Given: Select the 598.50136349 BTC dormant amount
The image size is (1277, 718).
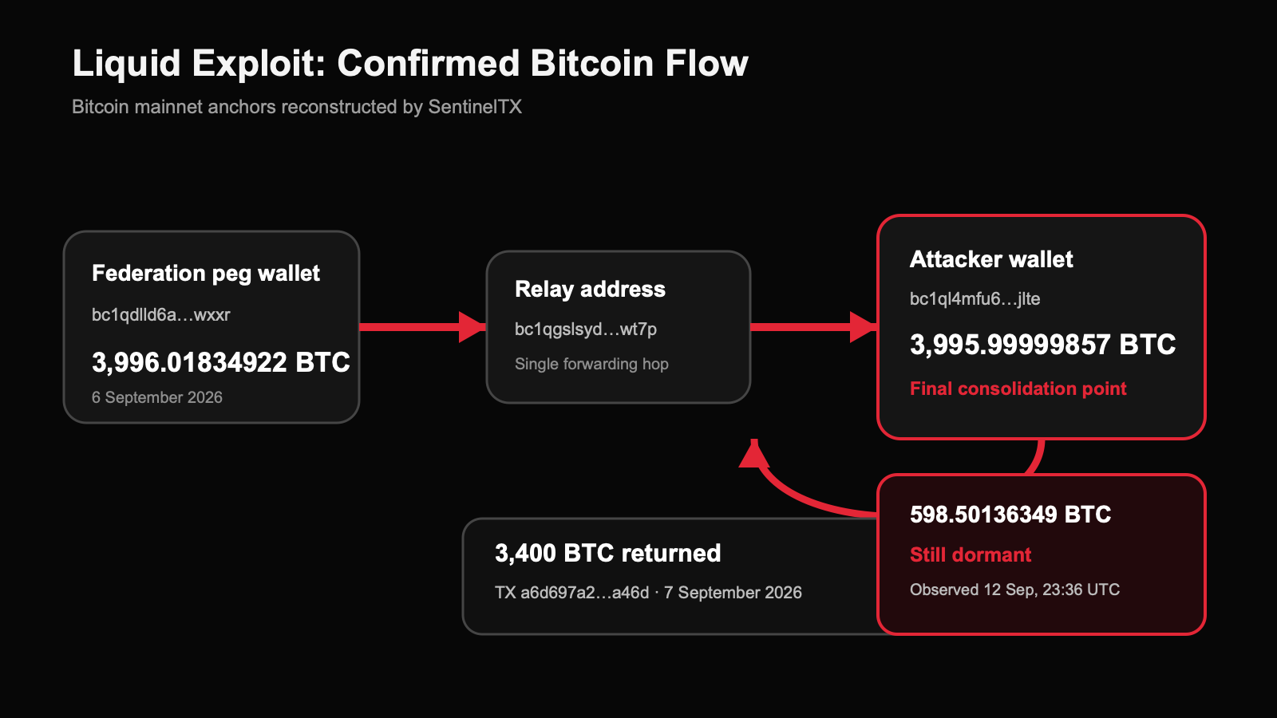Looking at the screenshot, I should [x=1010, y=515].
